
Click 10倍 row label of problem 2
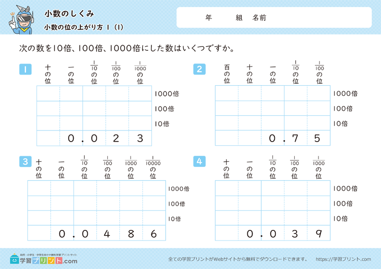tap(340, 123)
